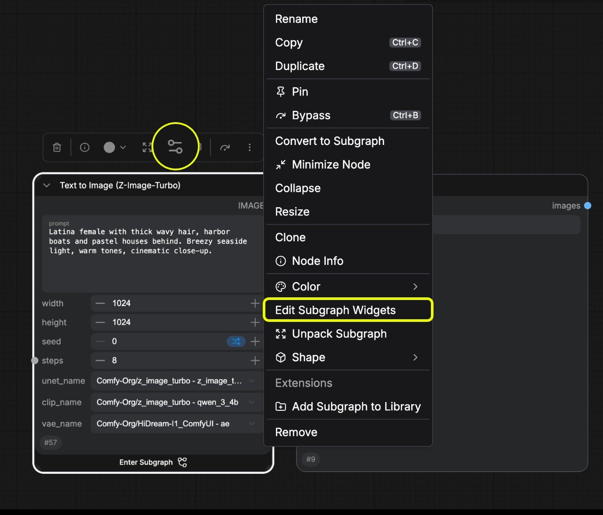Decrease seed value with minus button
The image size is (603, 515).
click(x=100, y=342)
